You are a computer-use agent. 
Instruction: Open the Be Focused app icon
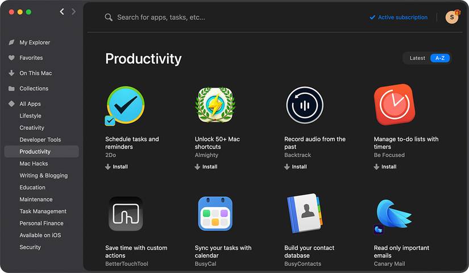(x=394, y=105)
